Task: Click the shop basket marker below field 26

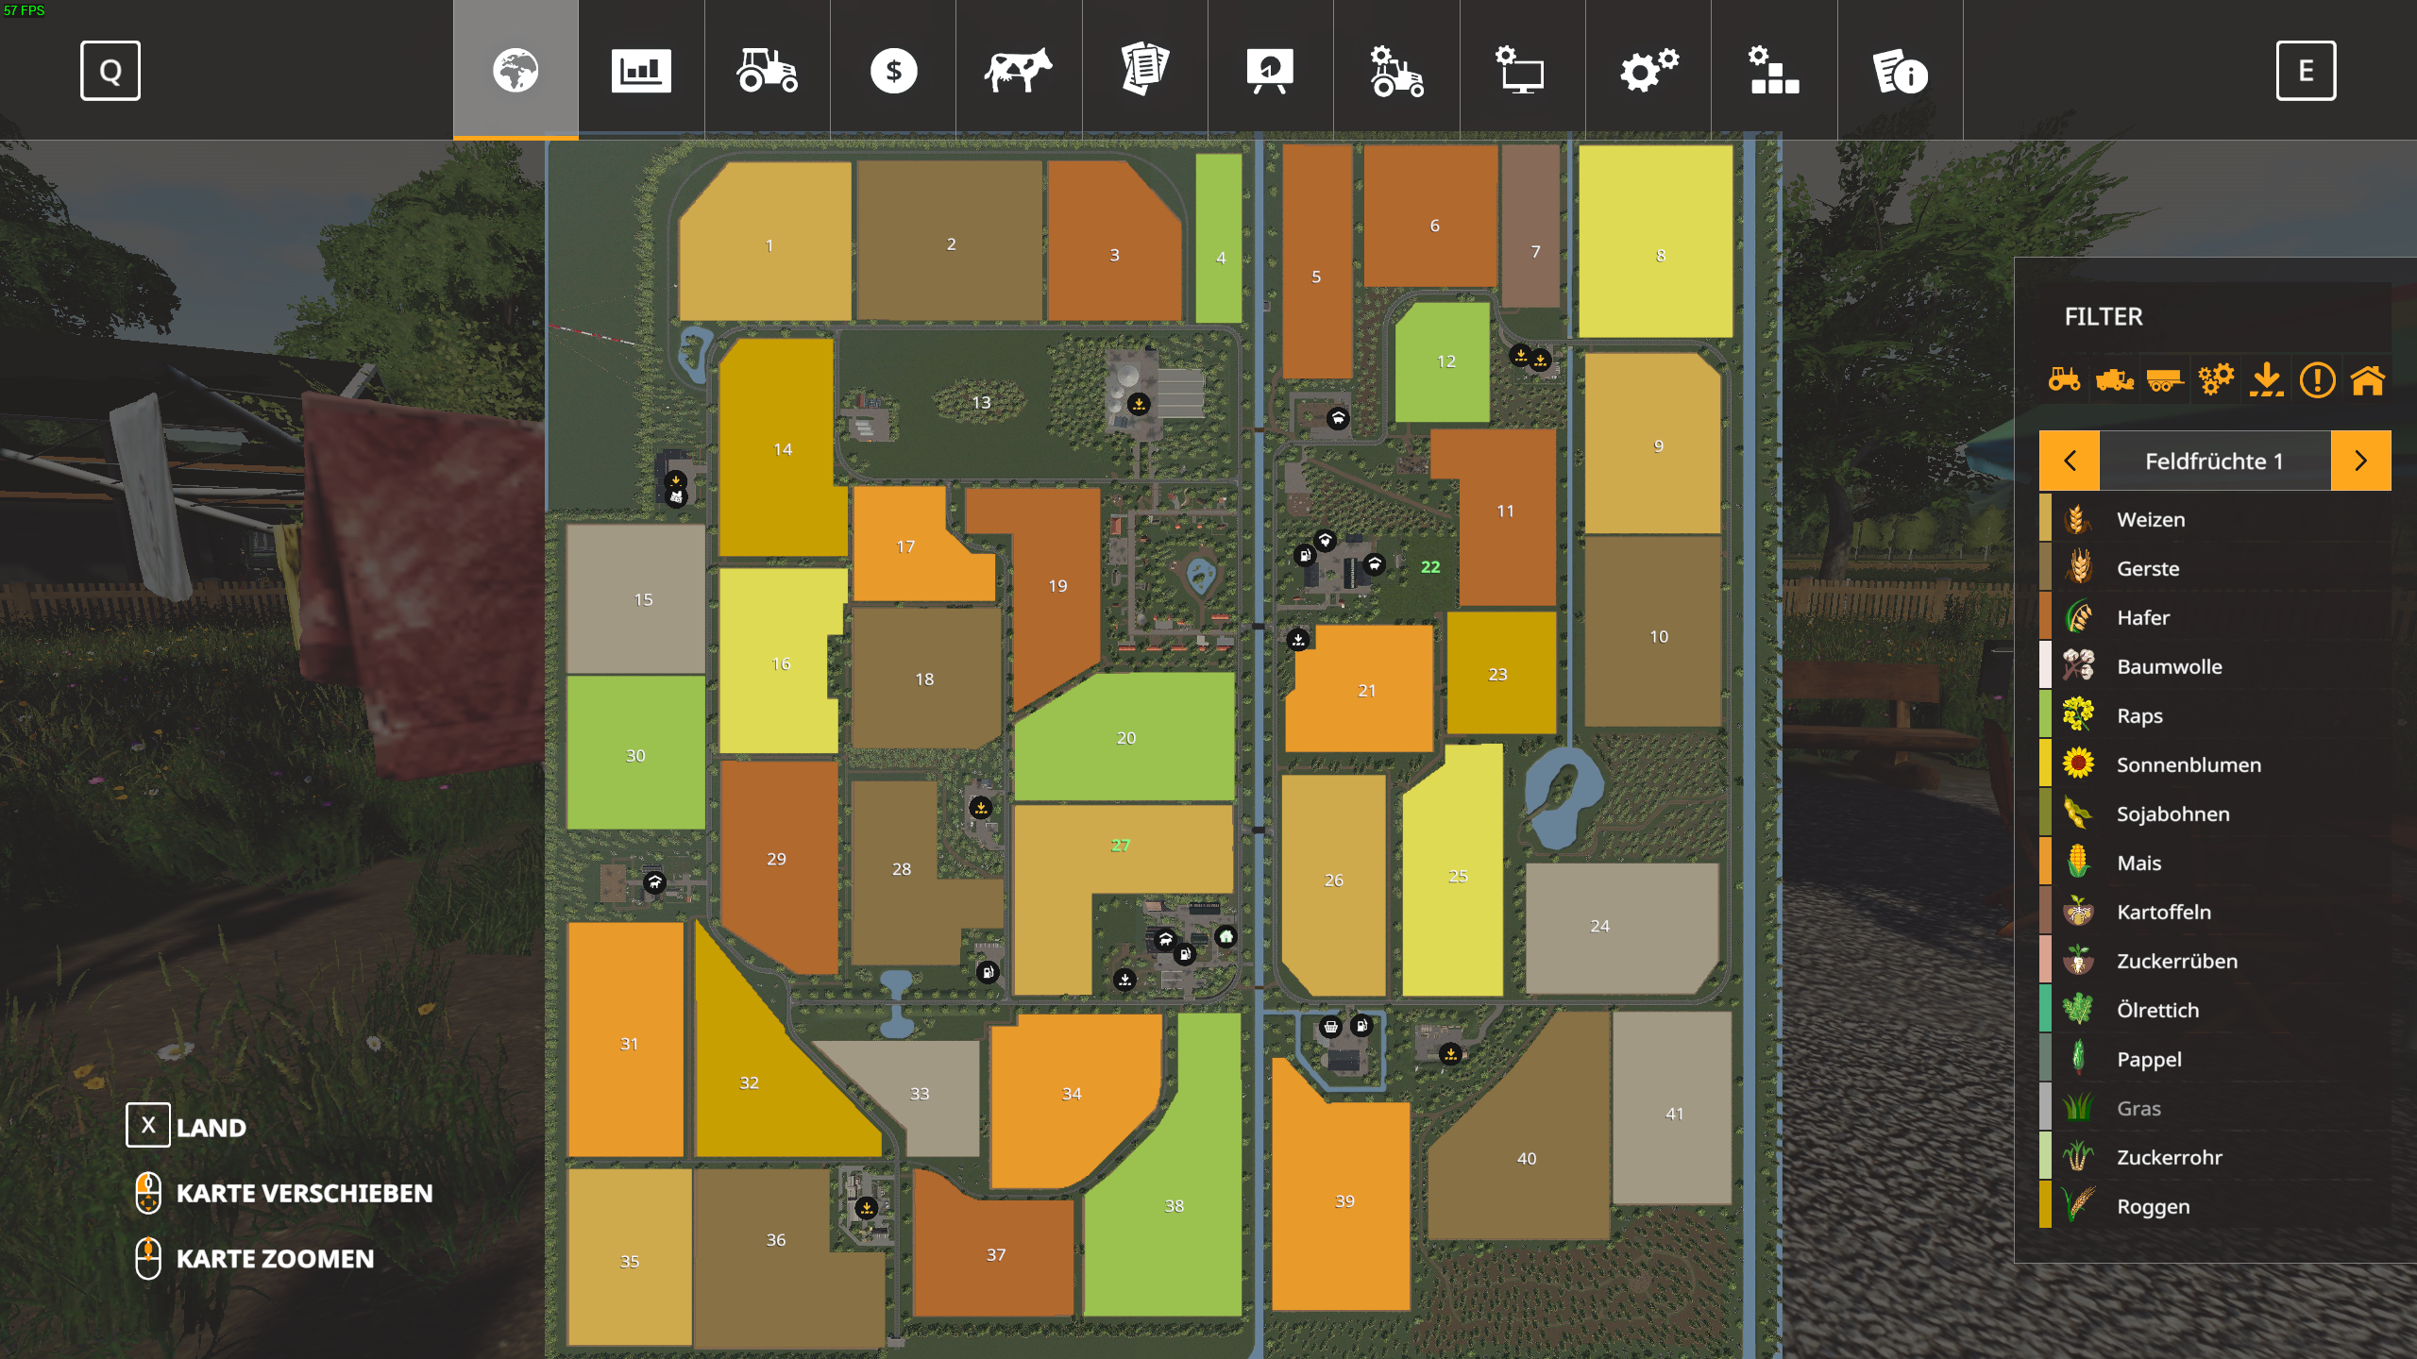Action: (1330, 1027)
